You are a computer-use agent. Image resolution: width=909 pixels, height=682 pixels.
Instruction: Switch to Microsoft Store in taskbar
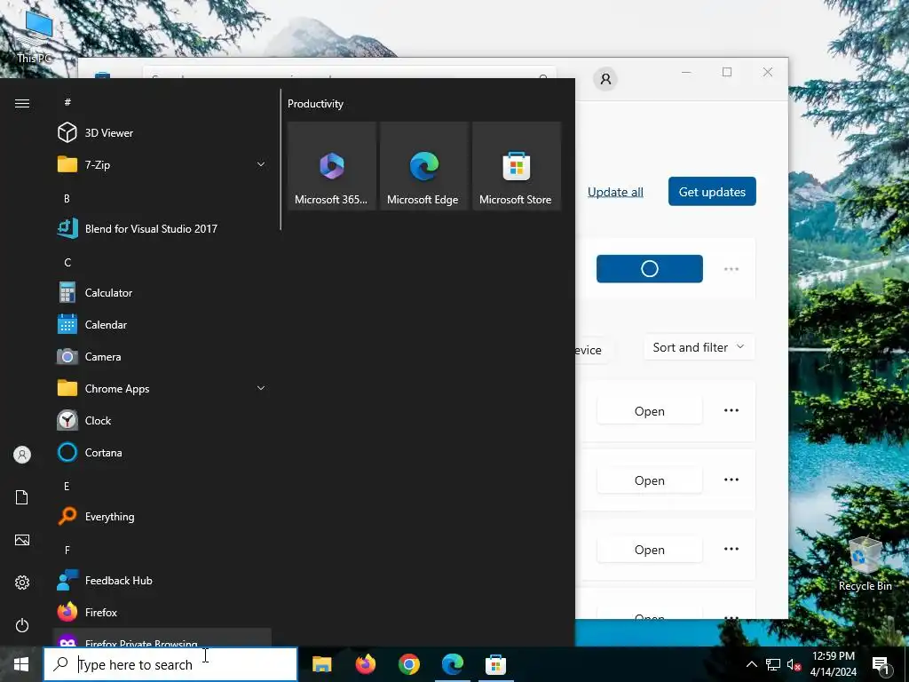495,664
